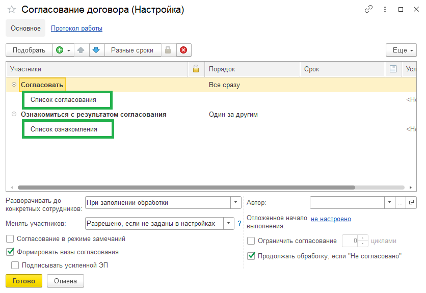
Task: Click the Срок column header
Action: 342,69
